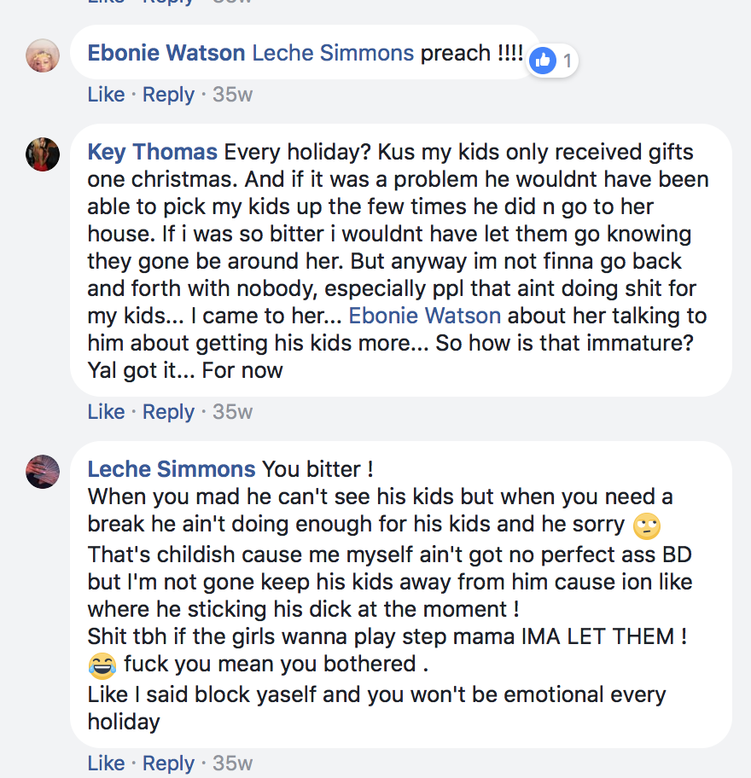751x778 pixels.
Task: Reply to Leche Simmons's comment
Action: (x=168, y=763)
